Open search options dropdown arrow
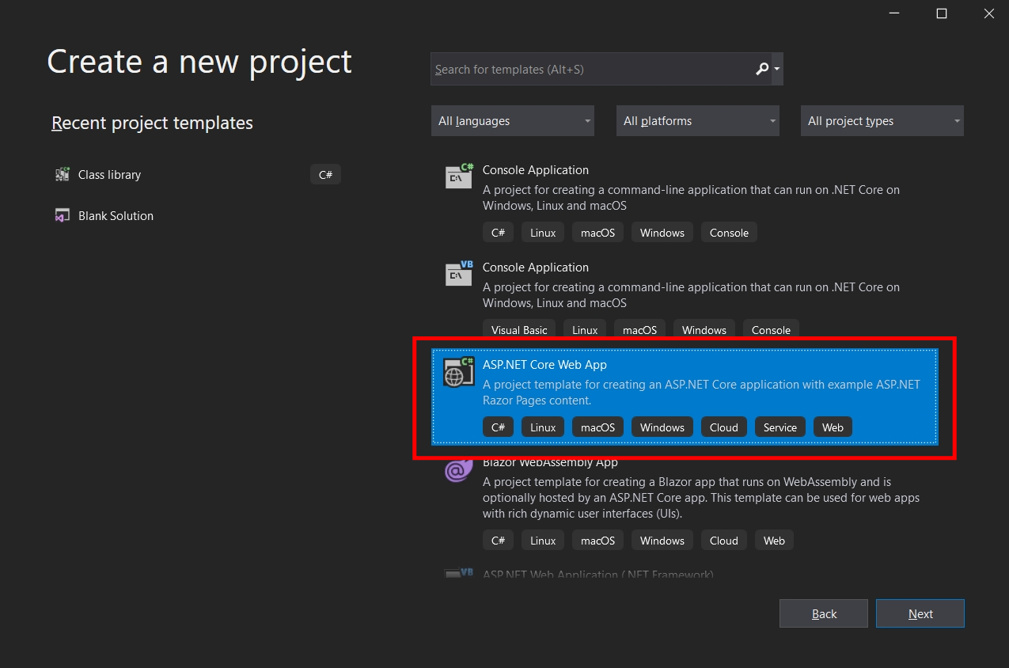1009x668 pixels. [x=777, y=69]
